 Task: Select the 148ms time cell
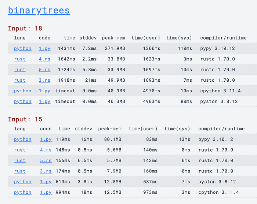pyautogui.click(x=63, y=150)
